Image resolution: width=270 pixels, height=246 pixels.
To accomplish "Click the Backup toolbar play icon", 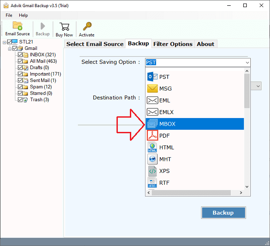I will 43,26.
